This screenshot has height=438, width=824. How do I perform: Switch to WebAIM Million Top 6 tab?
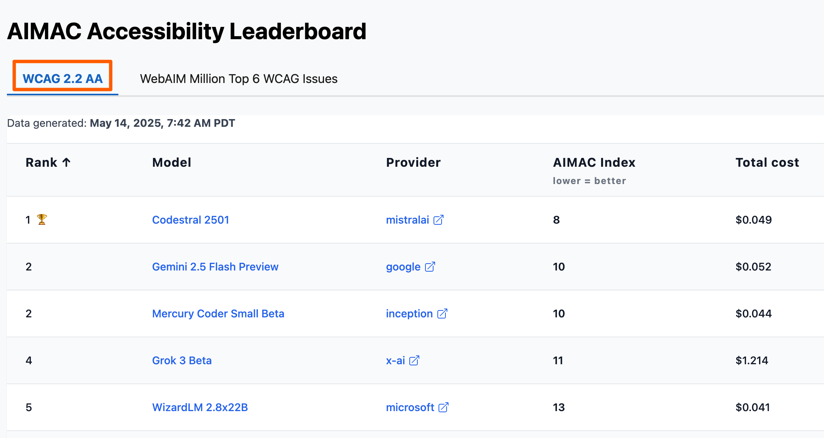coord(239,78)
